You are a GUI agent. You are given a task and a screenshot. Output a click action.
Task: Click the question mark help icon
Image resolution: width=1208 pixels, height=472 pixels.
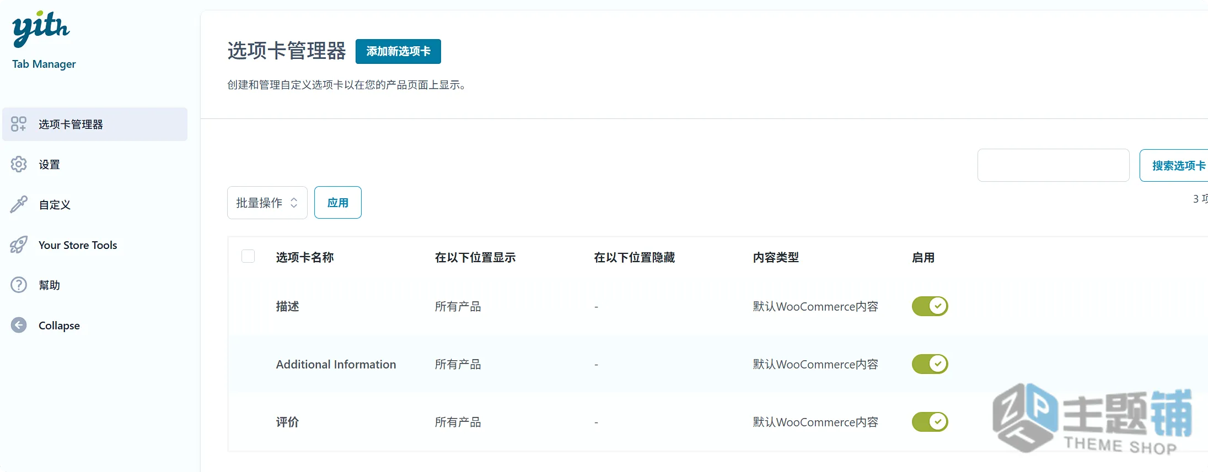(x=19, y=285)
